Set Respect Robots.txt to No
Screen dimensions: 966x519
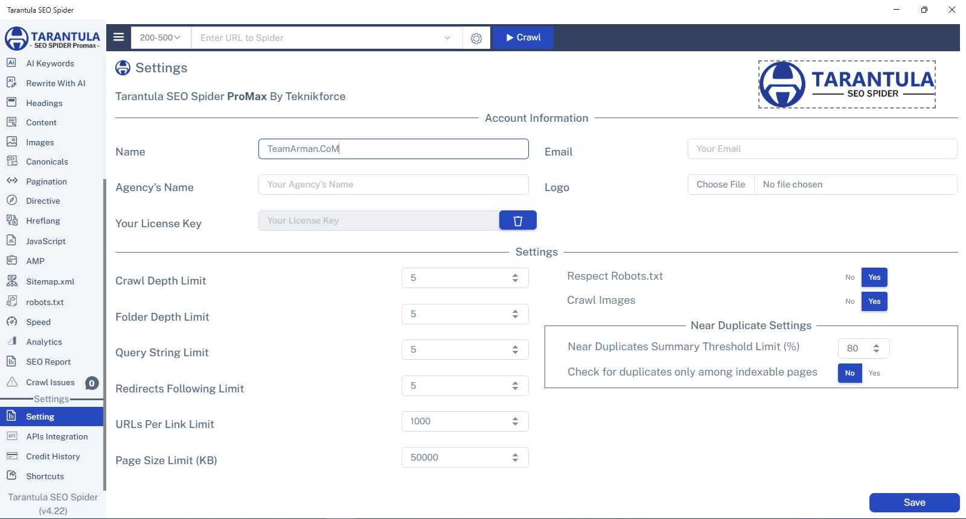849,277
